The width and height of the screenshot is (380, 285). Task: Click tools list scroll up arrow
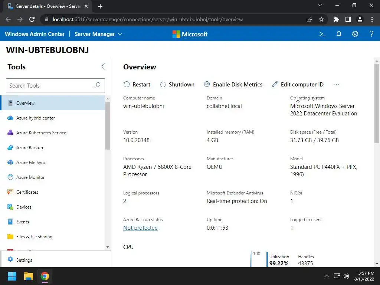click(x=108, y=99)
